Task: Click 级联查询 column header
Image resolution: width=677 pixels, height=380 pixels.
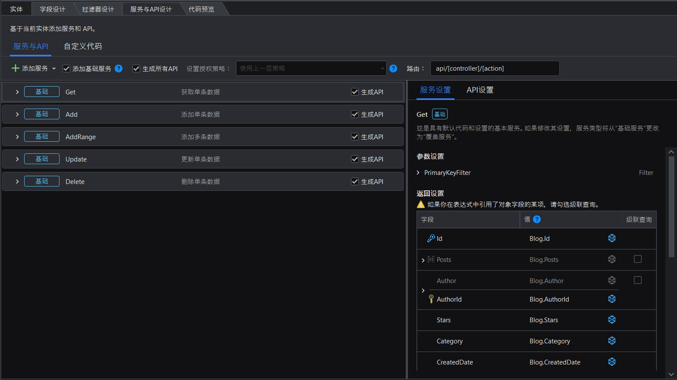Action: coord(639,219)
